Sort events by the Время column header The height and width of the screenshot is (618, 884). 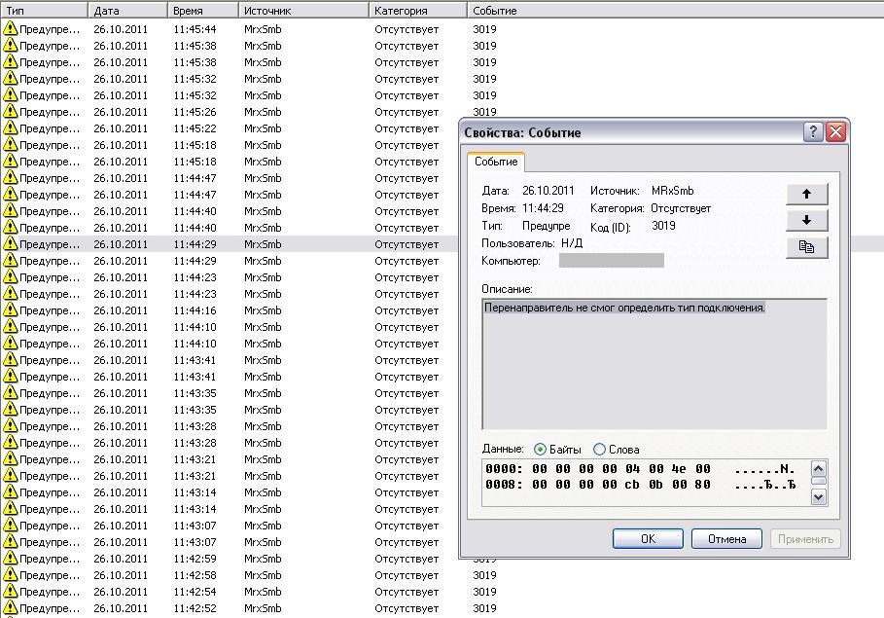[x=202, y=10]
